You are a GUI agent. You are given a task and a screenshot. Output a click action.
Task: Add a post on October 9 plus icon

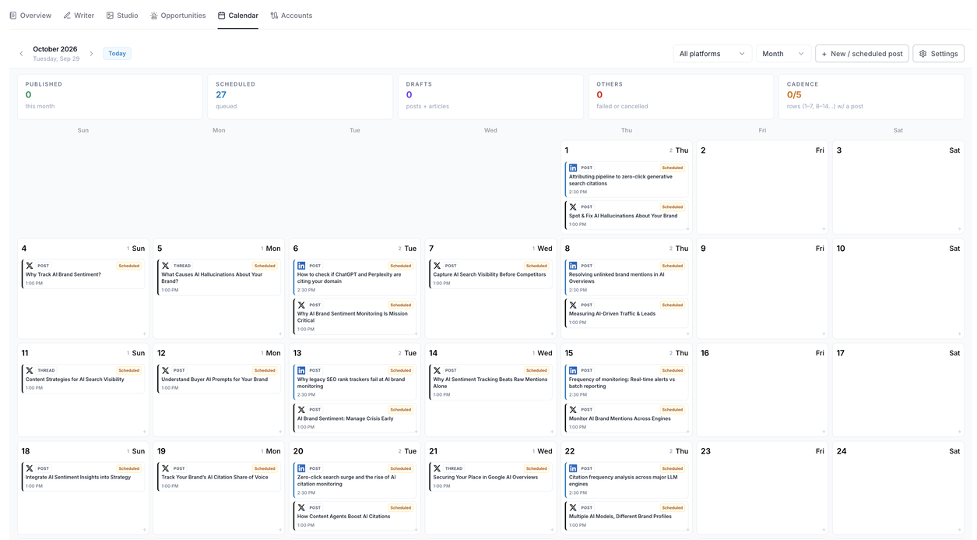[x=824, y=334]
